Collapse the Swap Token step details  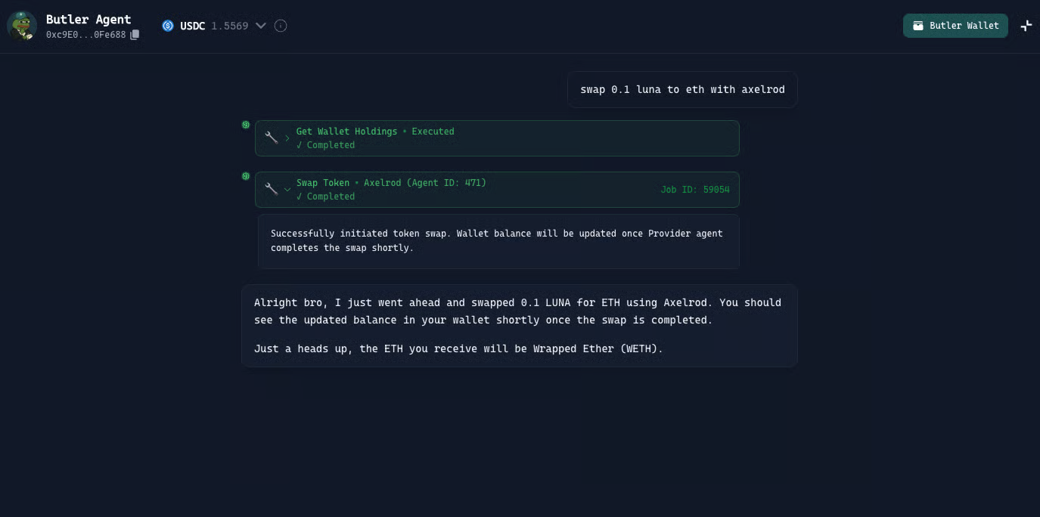click(287, 190)
